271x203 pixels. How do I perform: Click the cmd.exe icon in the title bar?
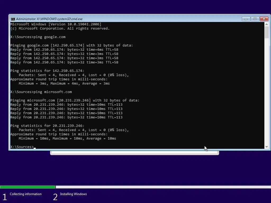tap(13, 19)
